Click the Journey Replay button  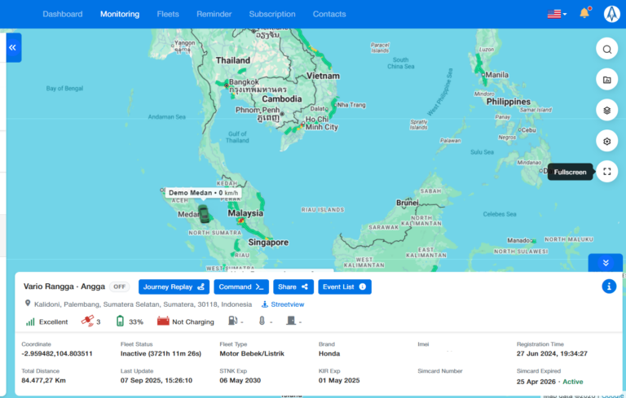coord(174,286)
